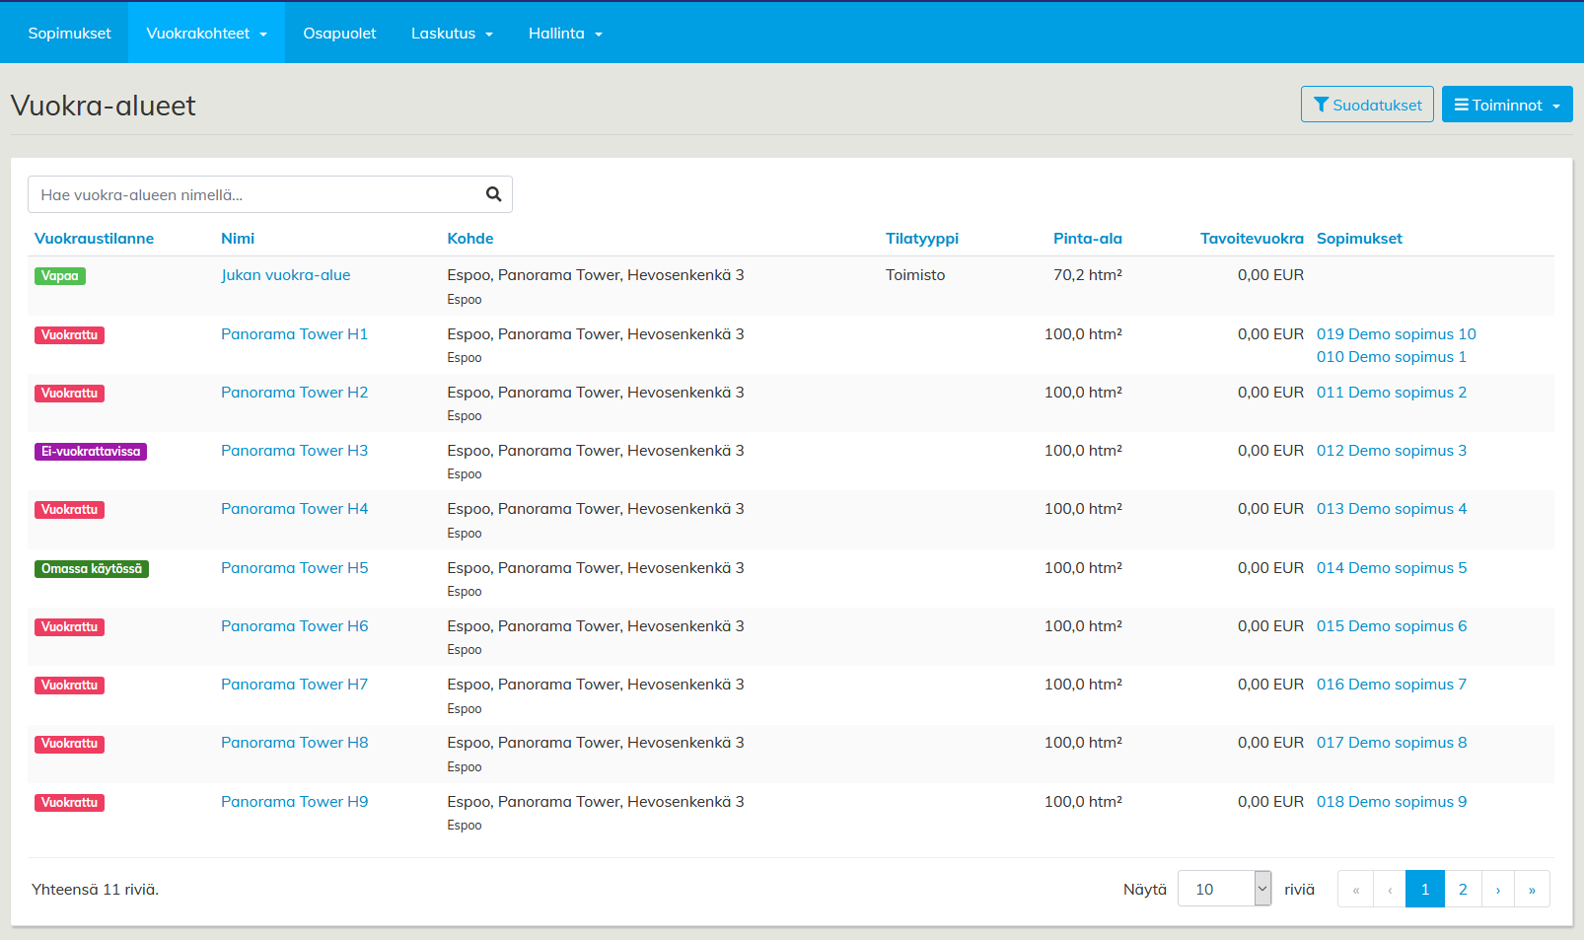Open the Vuokrakohteet navigation menu
Screen dimensions: 1584x940
coord(206,34)
